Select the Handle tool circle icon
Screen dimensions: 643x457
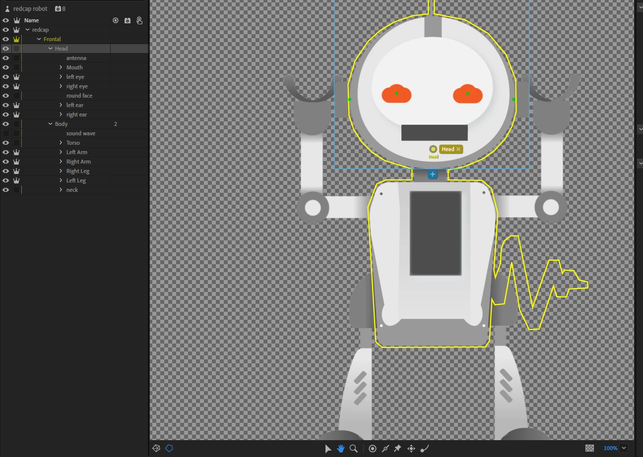pyautogui.click(x=373, y=449)
